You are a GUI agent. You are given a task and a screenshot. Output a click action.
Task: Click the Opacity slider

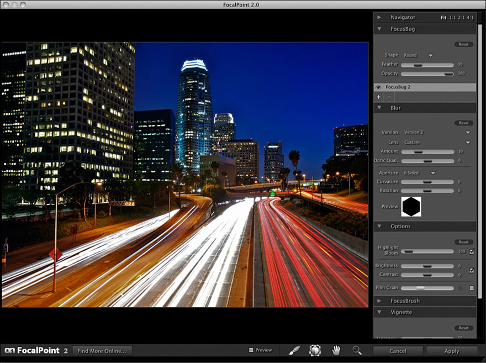click(x=427, y=74)
